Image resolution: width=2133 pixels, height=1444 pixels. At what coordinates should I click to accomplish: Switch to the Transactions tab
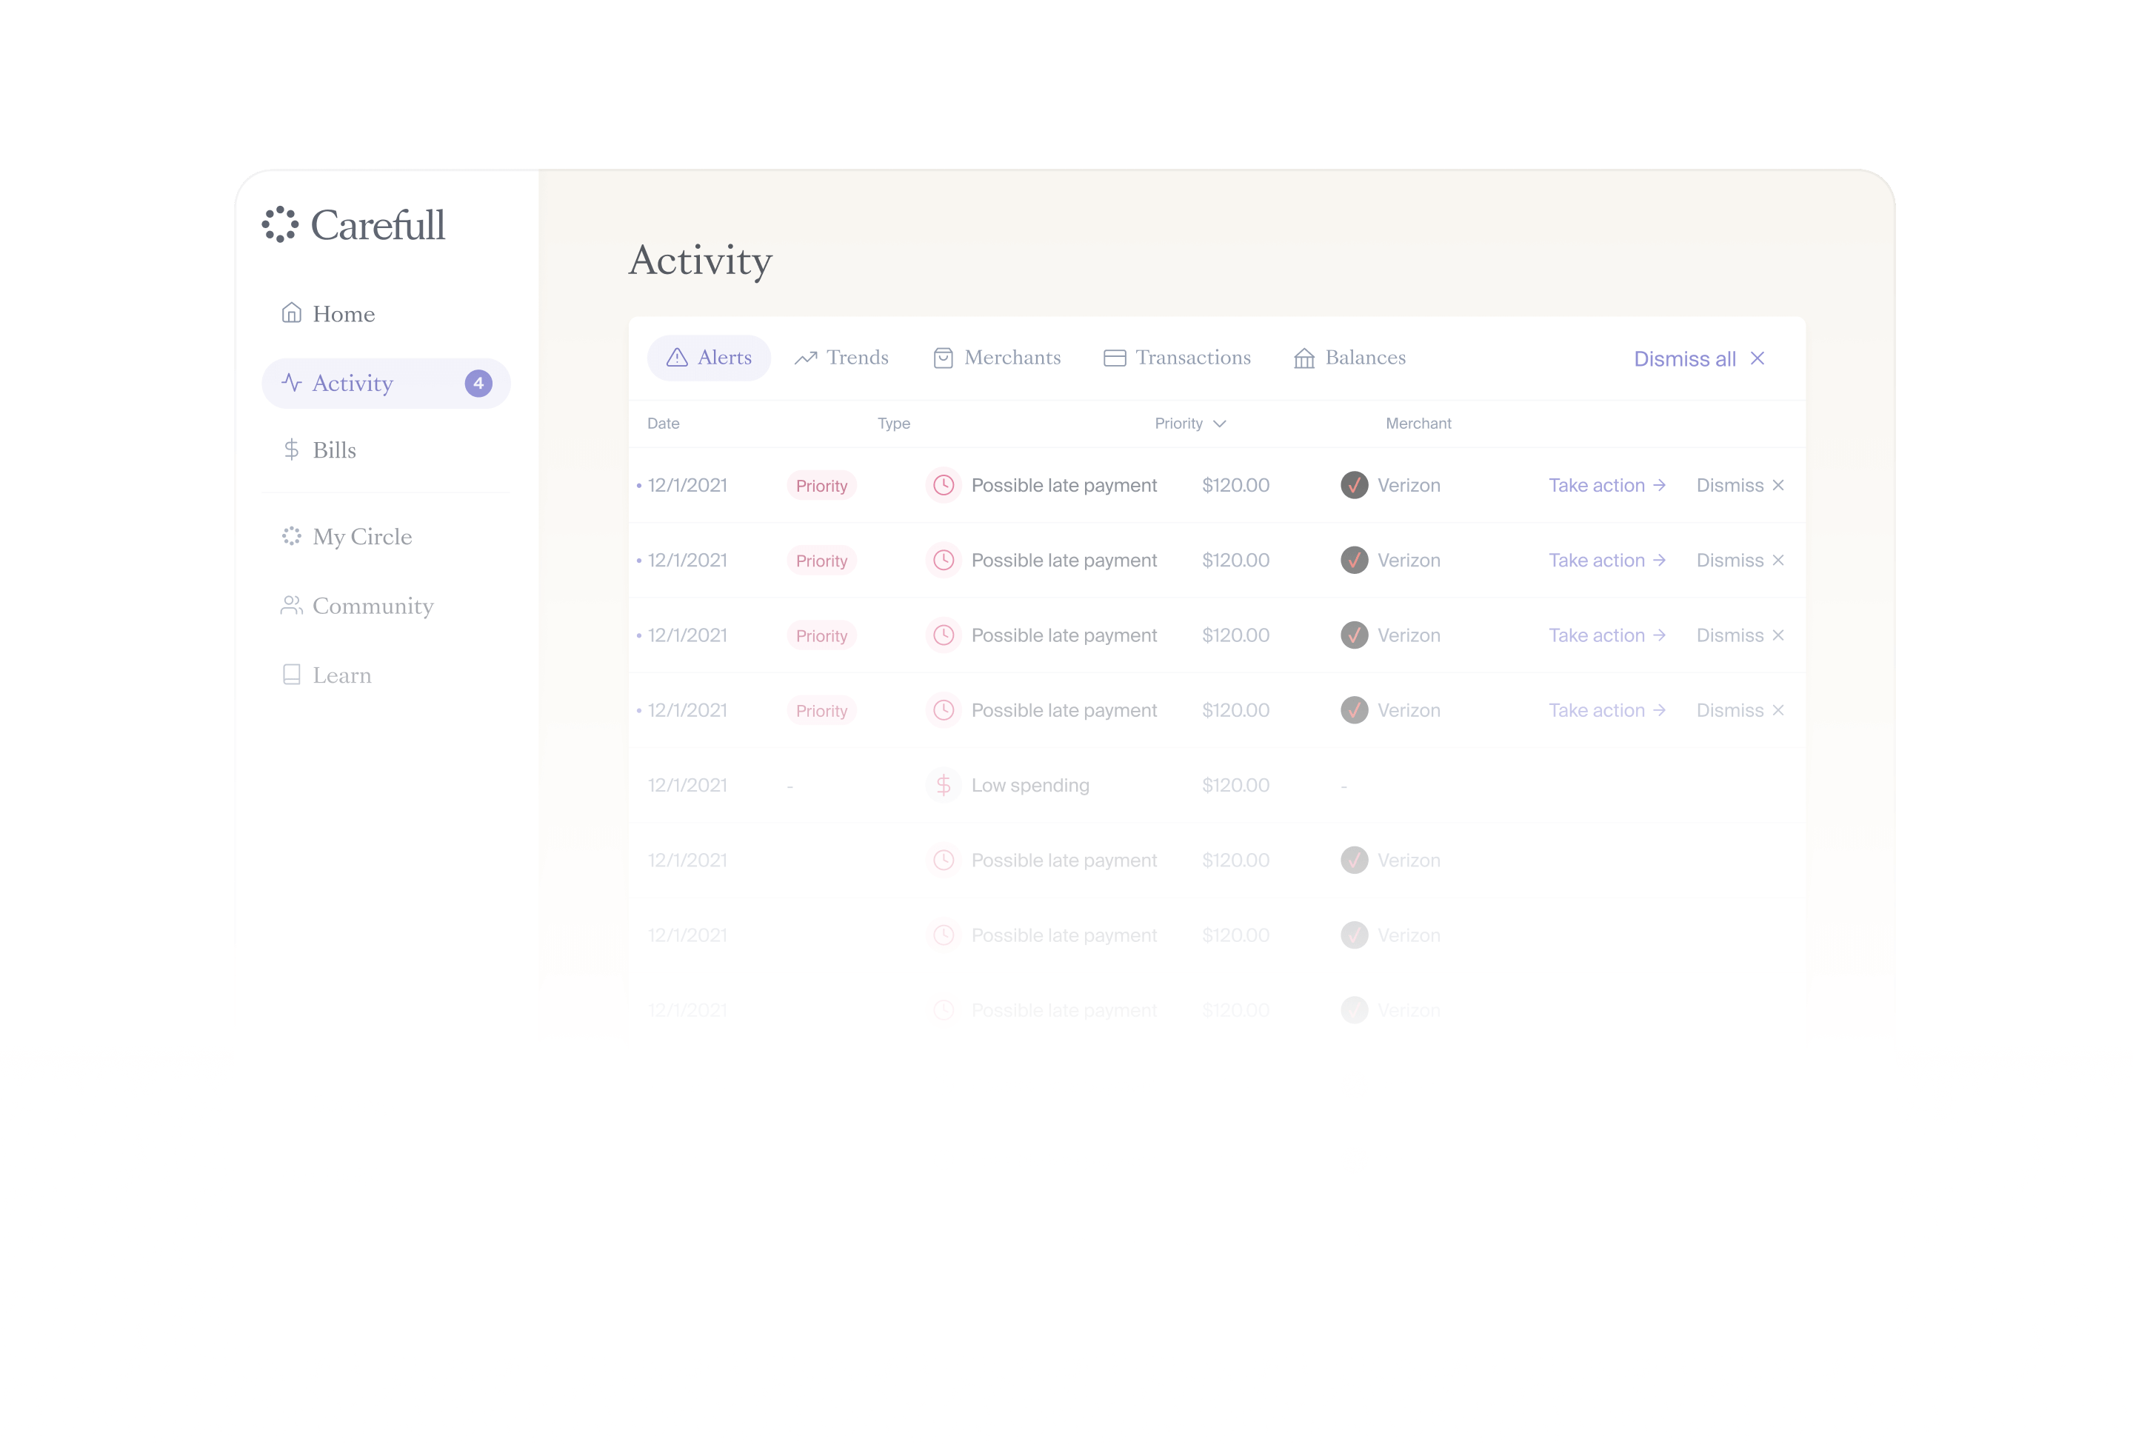click(x=1177, y=358)
